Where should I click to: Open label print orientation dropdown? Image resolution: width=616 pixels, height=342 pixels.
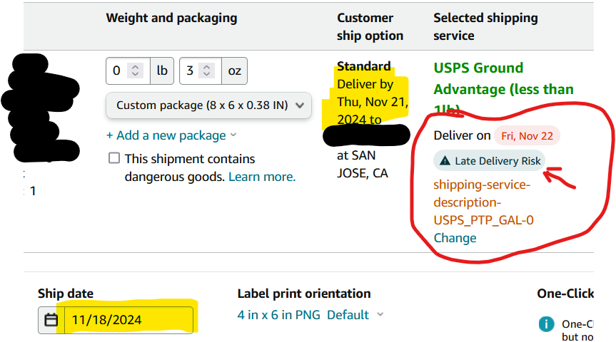click(310, 314)
